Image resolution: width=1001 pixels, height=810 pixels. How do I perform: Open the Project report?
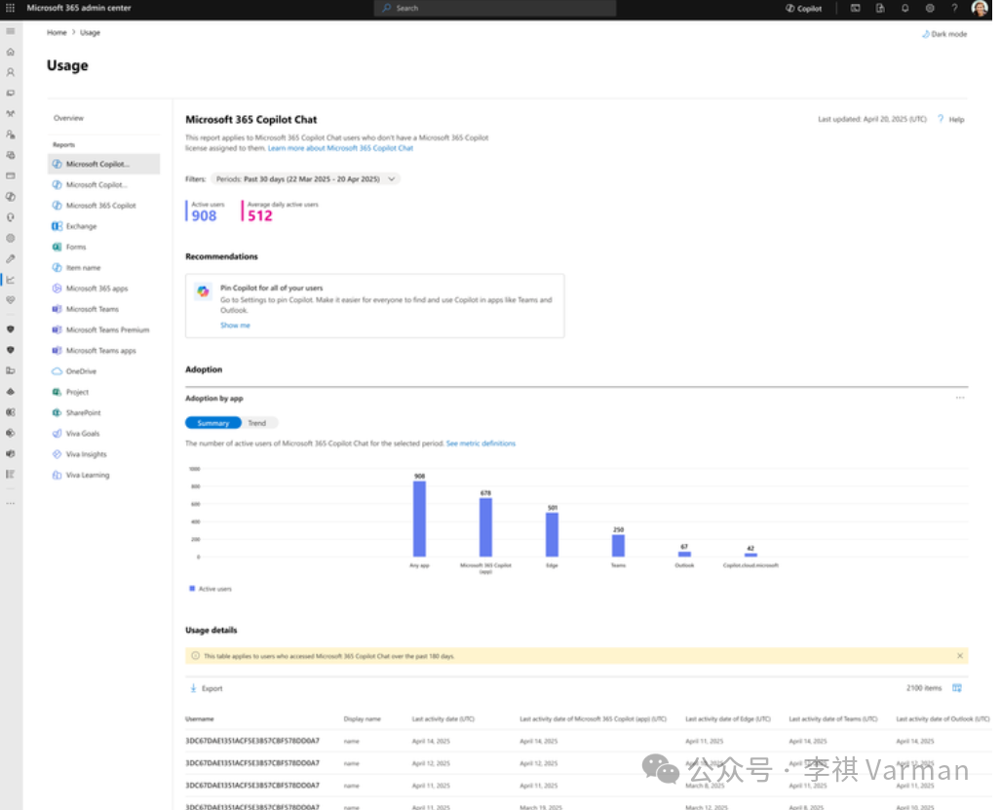coord(77,392)
